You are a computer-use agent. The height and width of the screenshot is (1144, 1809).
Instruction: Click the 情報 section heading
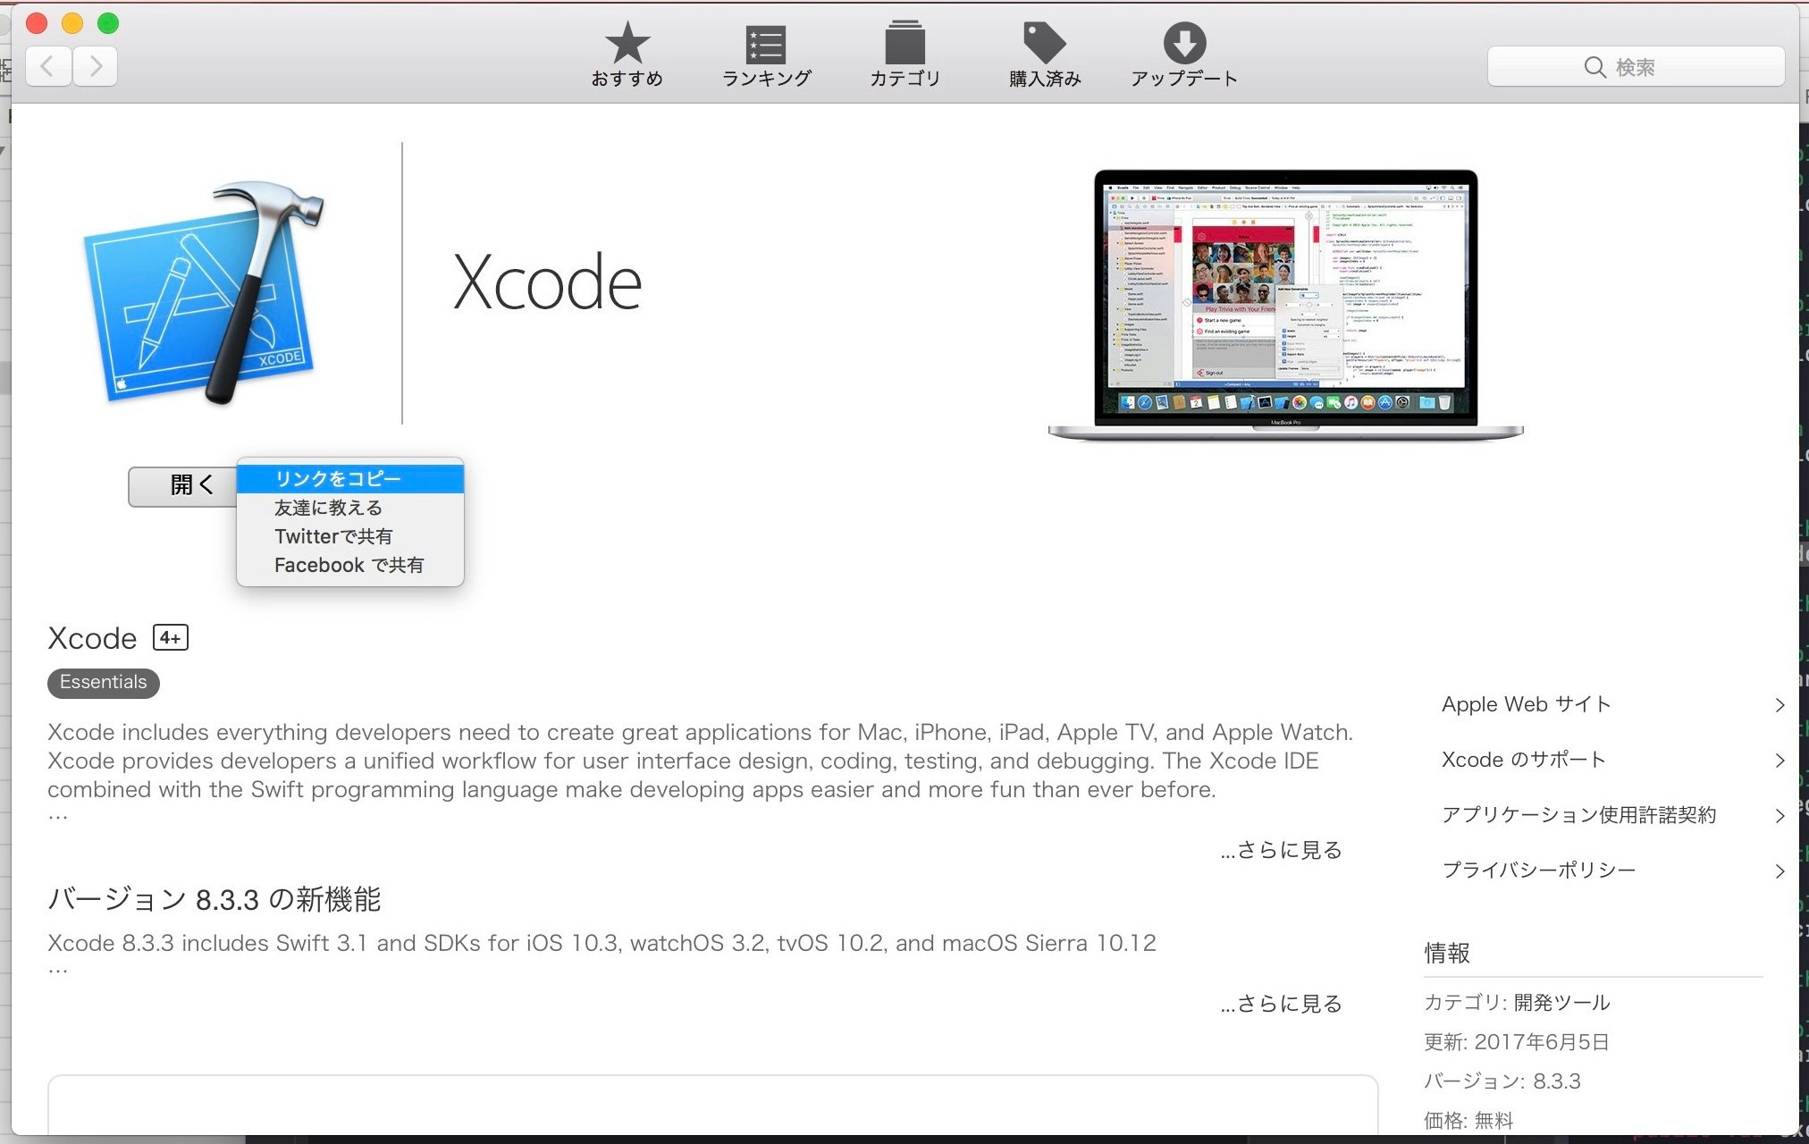(x=1447, y=954)
